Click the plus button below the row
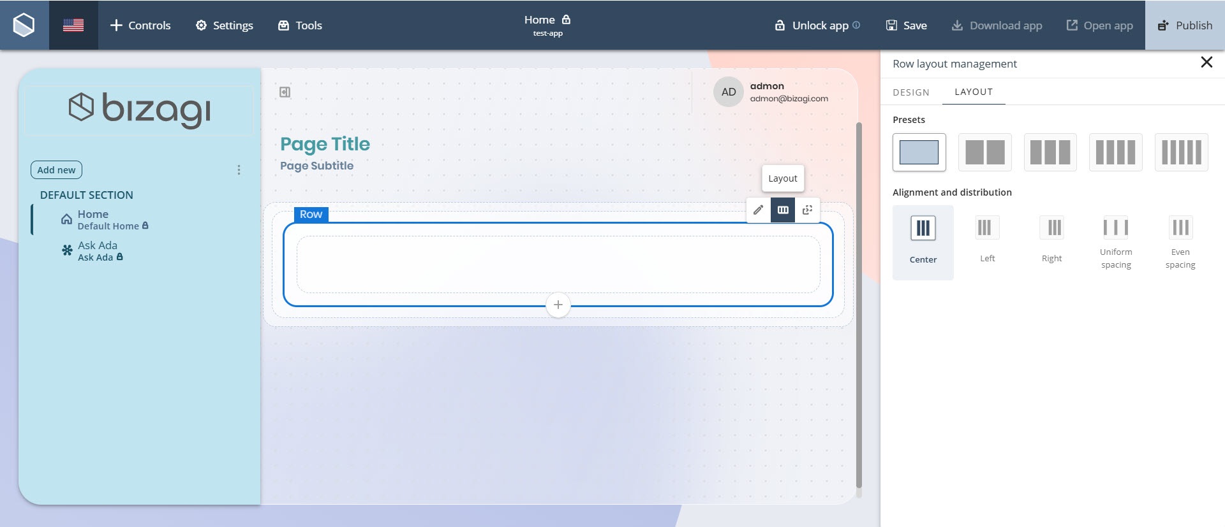The height and width of the screenshot is (527, 1225). (x=558, y=305)
